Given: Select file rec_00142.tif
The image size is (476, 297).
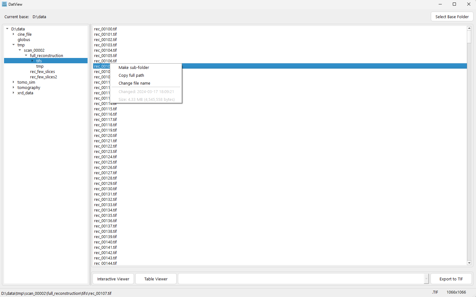Looking at the screenshot, I should click(105, 253).
